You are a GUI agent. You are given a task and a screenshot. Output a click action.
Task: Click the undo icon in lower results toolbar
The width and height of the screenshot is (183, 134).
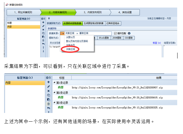pyautogui.click(x=49, y=108)
